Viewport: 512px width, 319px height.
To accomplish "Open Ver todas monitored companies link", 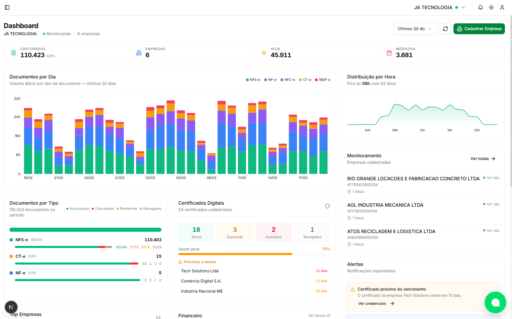I will point(483,159).
